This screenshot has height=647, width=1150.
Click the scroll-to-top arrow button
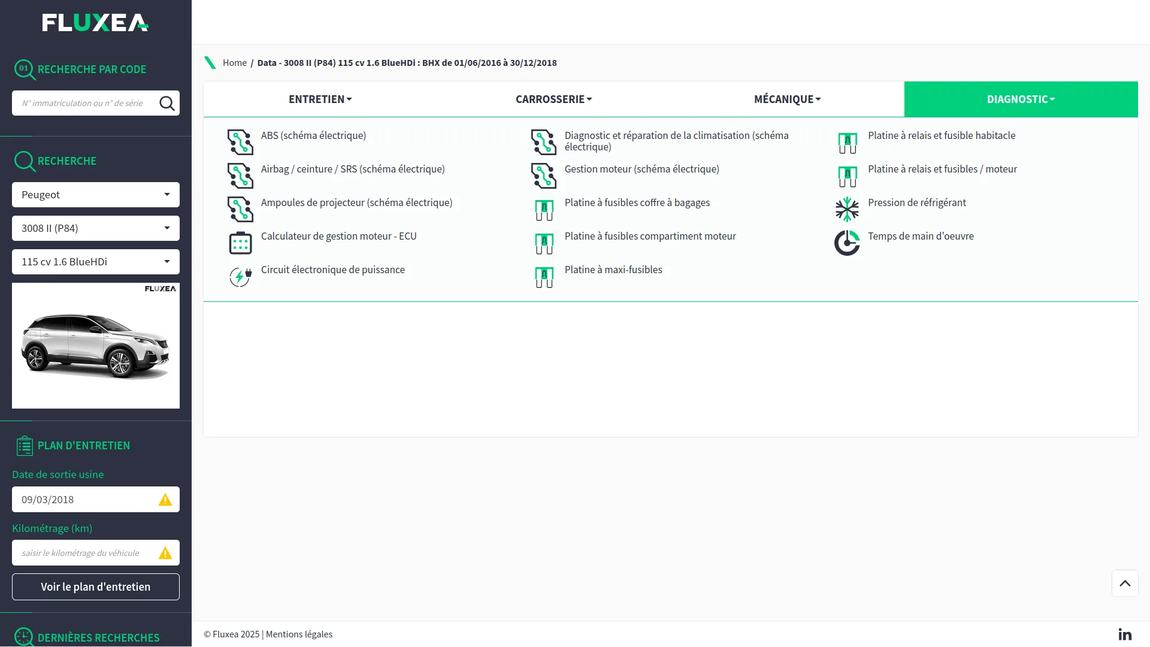1125,583
